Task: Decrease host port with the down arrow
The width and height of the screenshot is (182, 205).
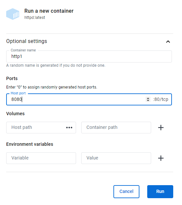Action: [x=148, y=101]
